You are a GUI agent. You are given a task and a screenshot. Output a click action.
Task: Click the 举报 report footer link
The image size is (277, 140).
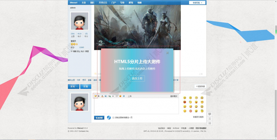click(x=169, y=128)
